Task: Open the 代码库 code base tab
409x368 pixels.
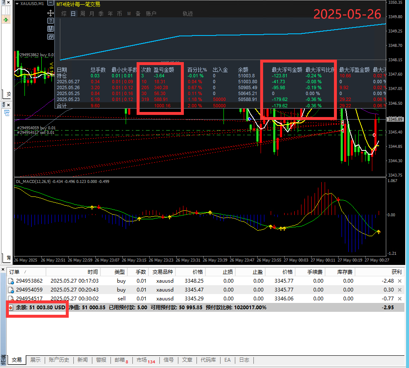Action: tap(208, 360)
